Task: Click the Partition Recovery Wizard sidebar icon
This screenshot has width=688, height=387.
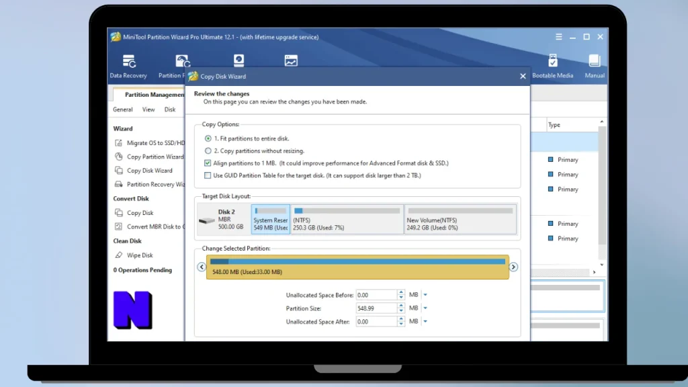Action: (118, 184)
